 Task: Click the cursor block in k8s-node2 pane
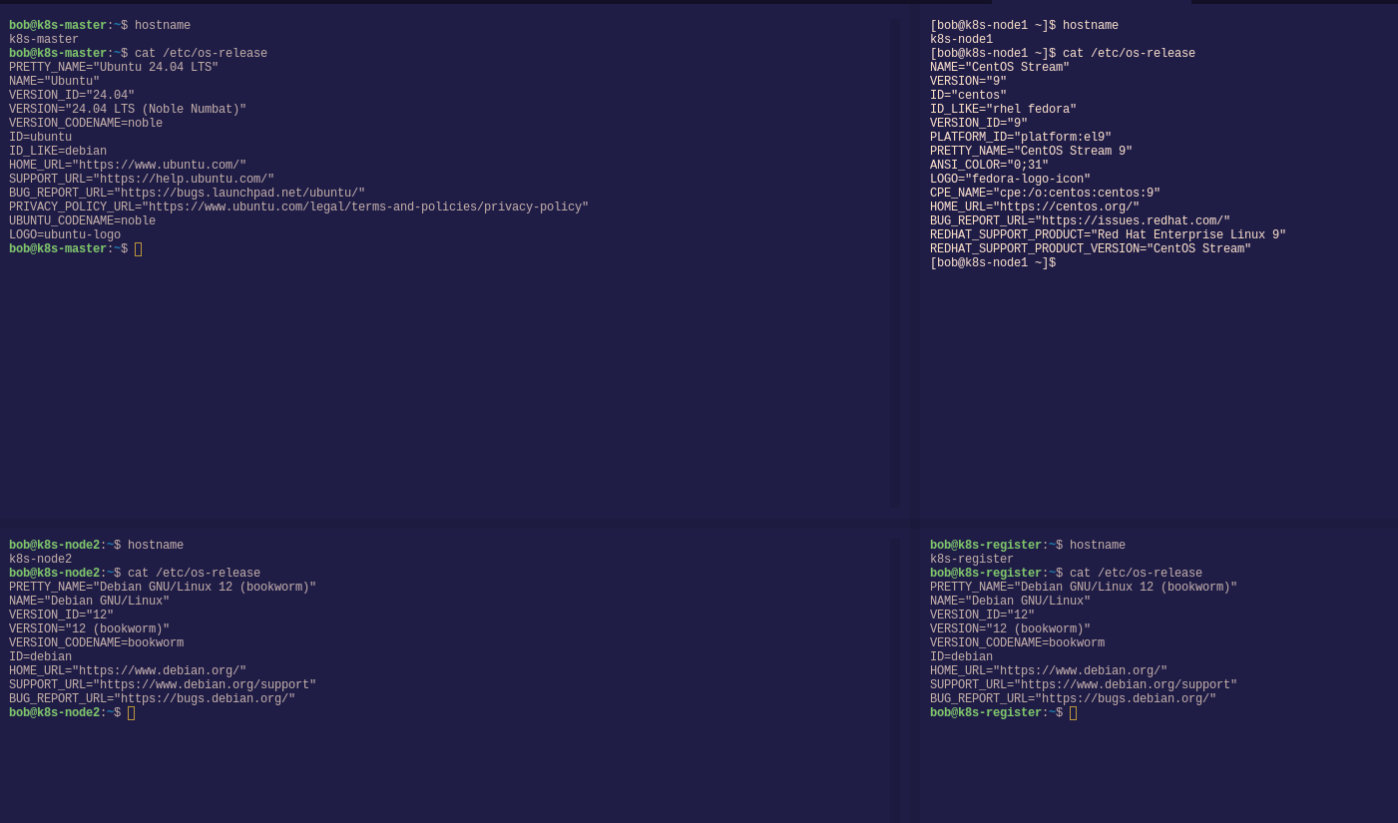pyautogui.click(x=132, y=712)
